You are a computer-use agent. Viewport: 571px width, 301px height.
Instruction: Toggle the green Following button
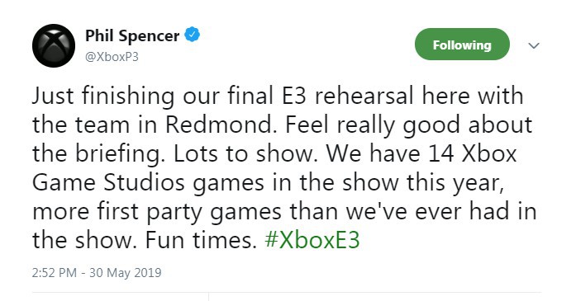(x=462, y=45)
